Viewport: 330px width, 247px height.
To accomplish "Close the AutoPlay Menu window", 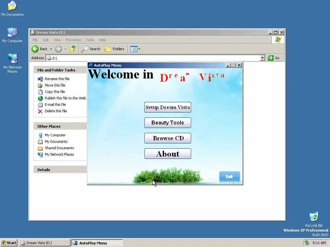I will (239, 65).
